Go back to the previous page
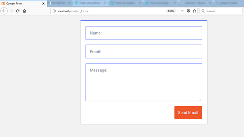Viewport: 244px width, 137px height. point(4,11)
